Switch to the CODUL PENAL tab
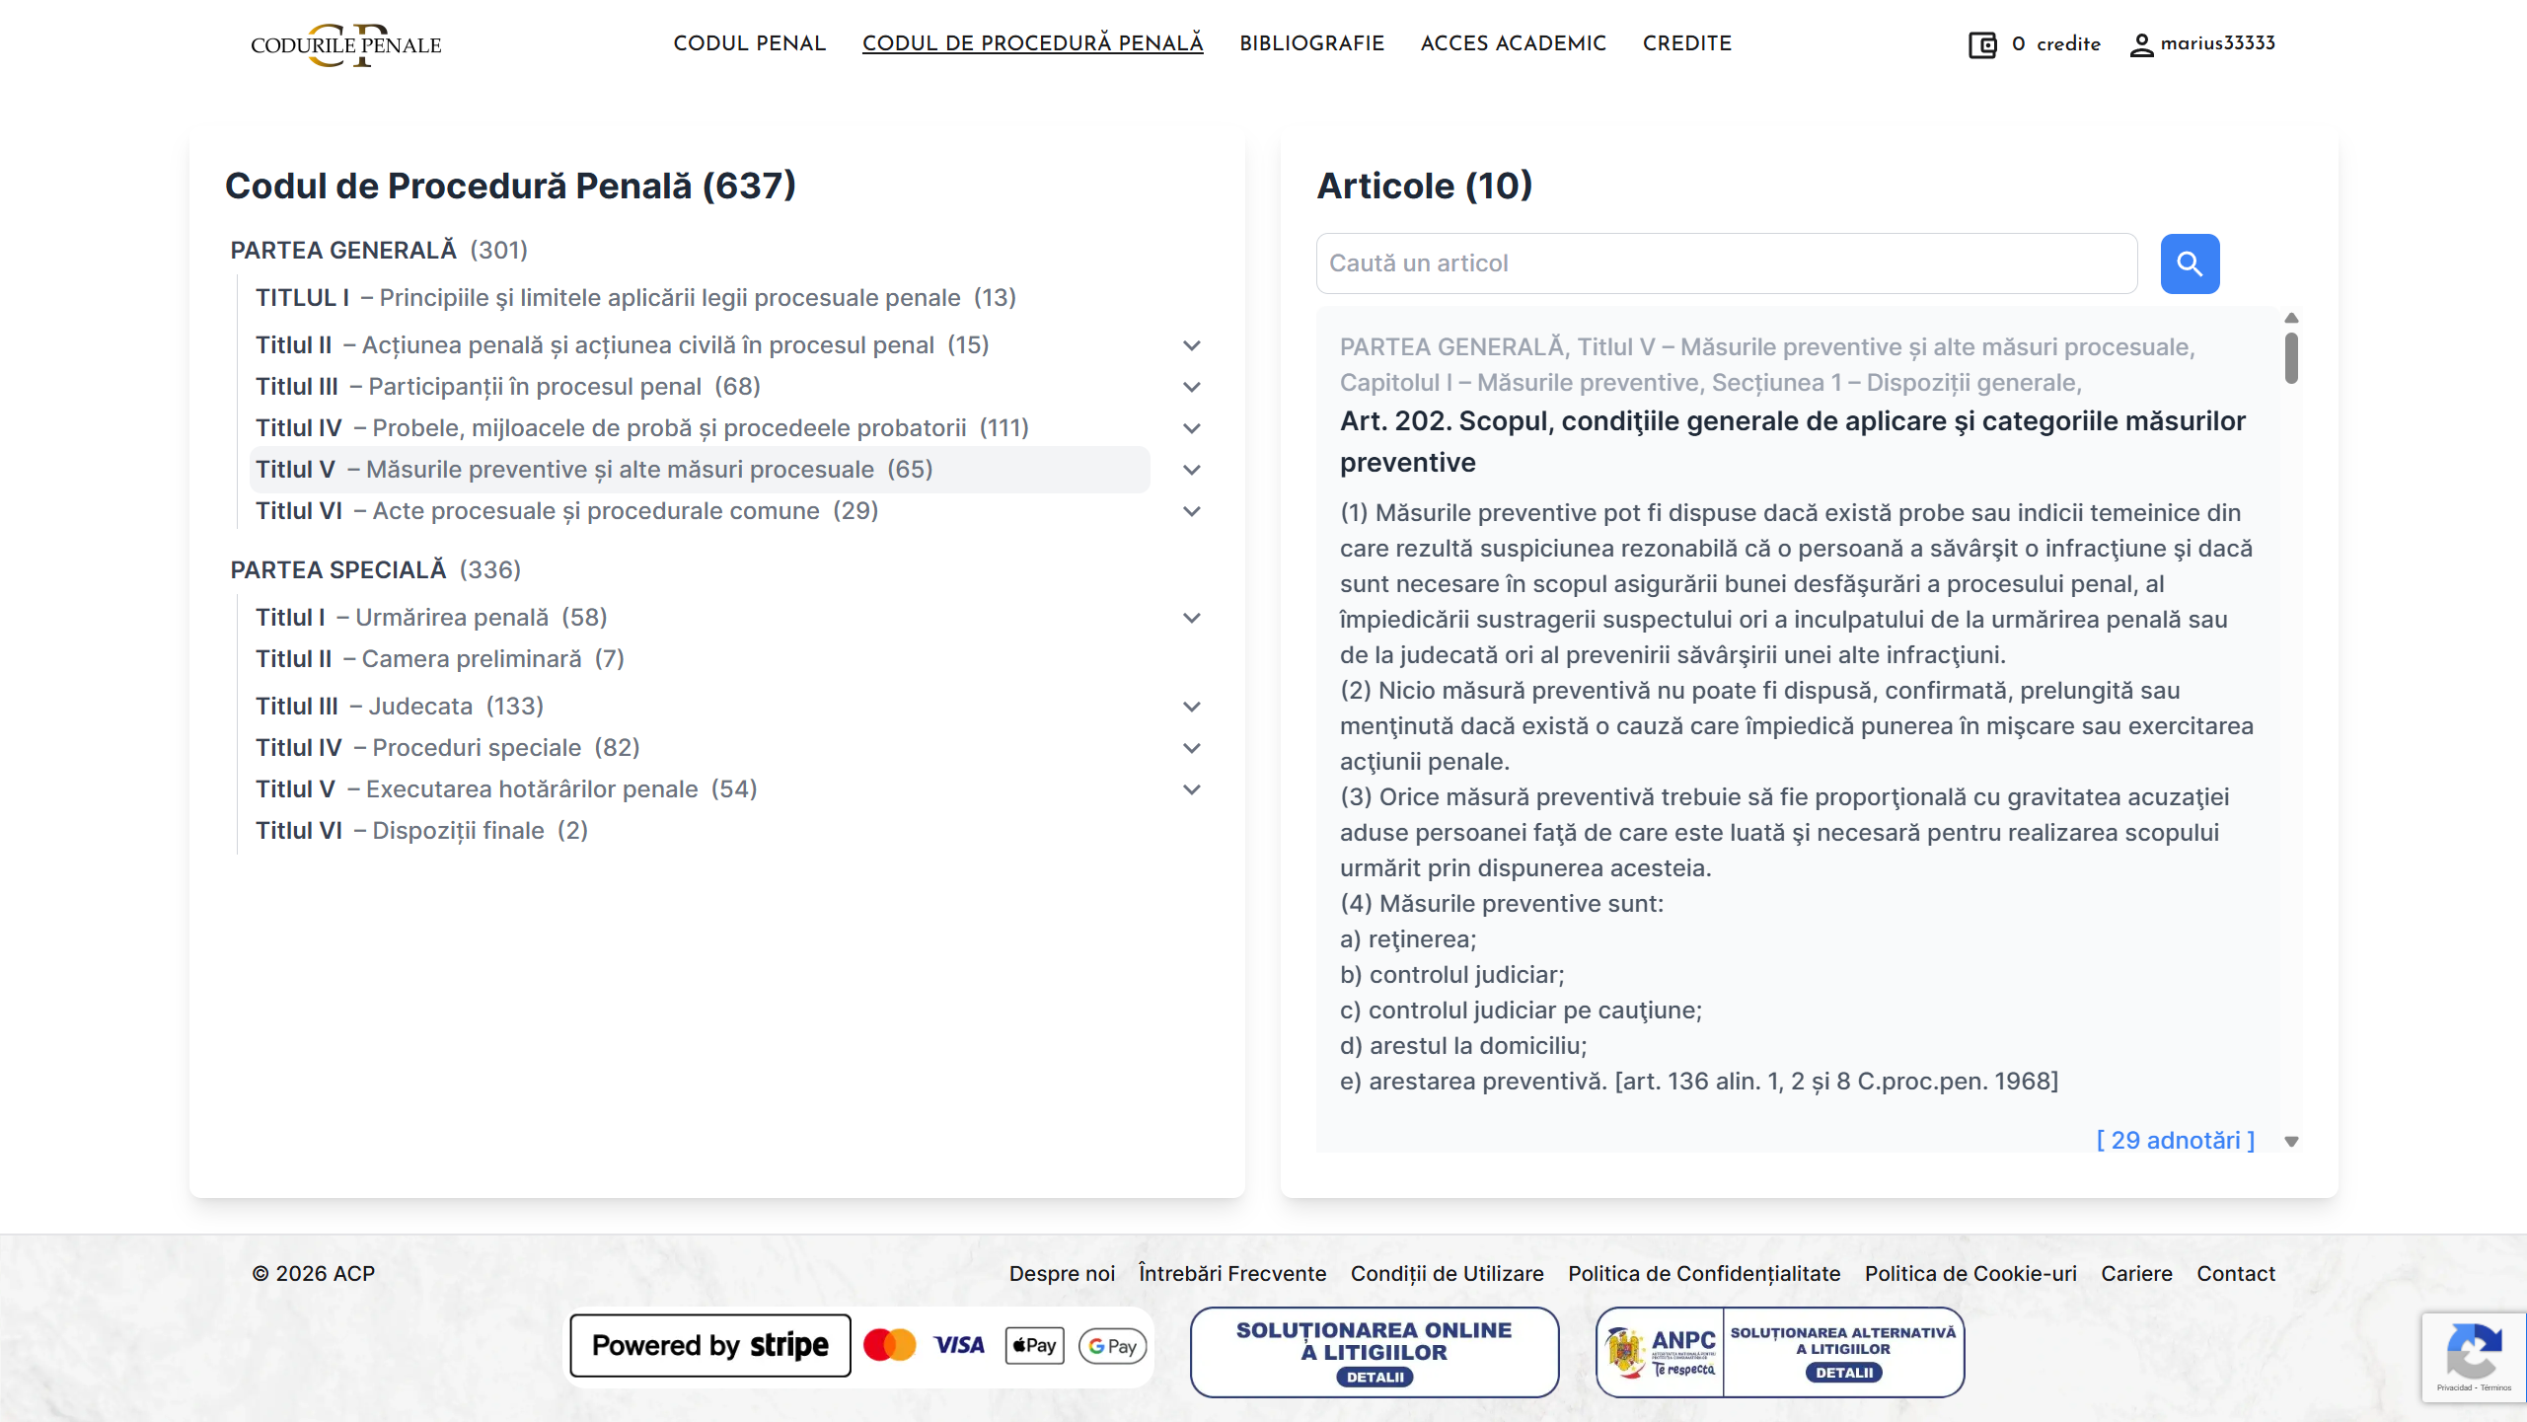Viewport: 2527px width, 1422px height. tap(750, 43)
